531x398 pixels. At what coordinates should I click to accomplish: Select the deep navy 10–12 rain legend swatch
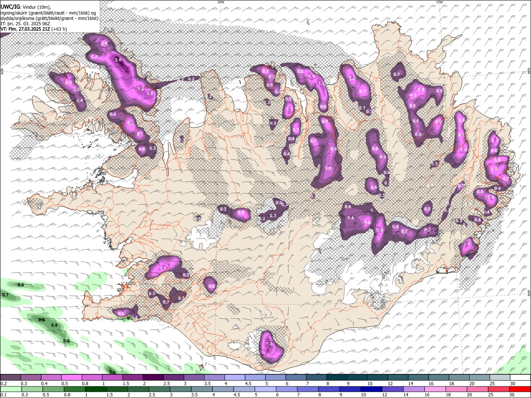(372, 389)
